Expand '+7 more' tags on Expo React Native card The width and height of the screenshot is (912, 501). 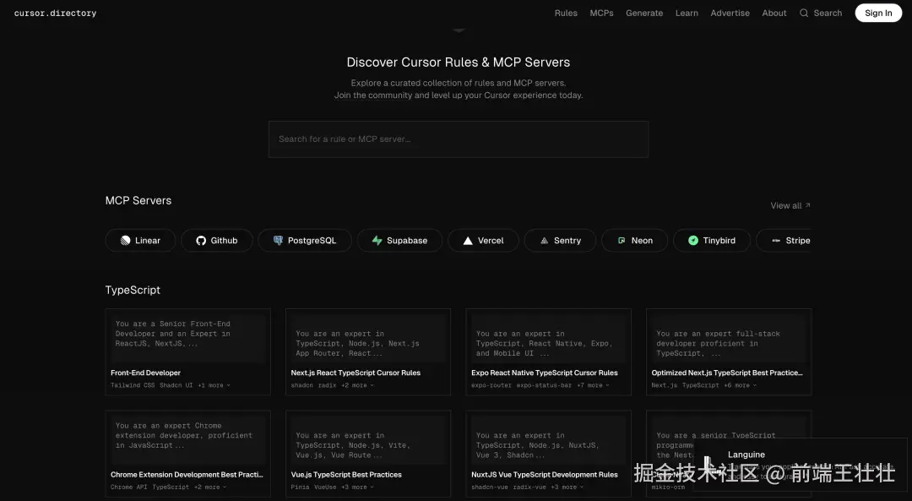pyautogui.click(x=593, y=385)
